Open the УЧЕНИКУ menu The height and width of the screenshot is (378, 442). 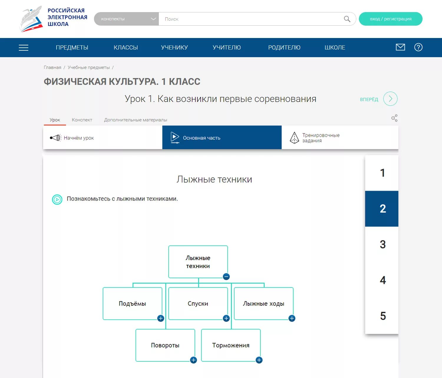click(x=174, y=47)
